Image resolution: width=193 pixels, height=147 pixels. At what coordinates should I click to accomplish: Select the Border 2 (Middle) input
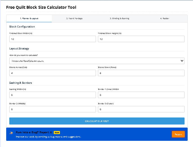click(x=53, y=109)
